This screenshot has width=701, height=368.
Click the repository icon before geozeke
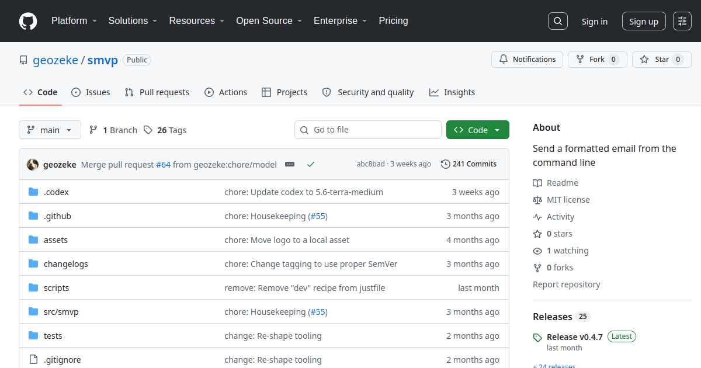(23, 60)
